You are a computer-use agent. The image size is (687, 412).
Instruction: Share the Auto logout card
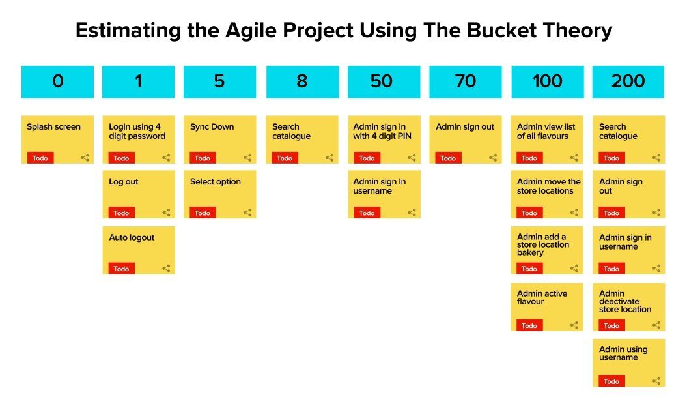(166, 268)
